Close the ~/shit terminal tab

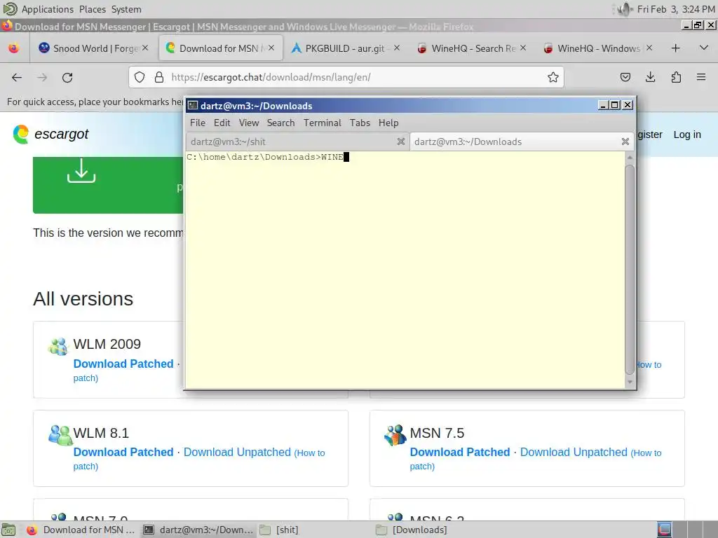pyautogui.click(x=400, y=142)
